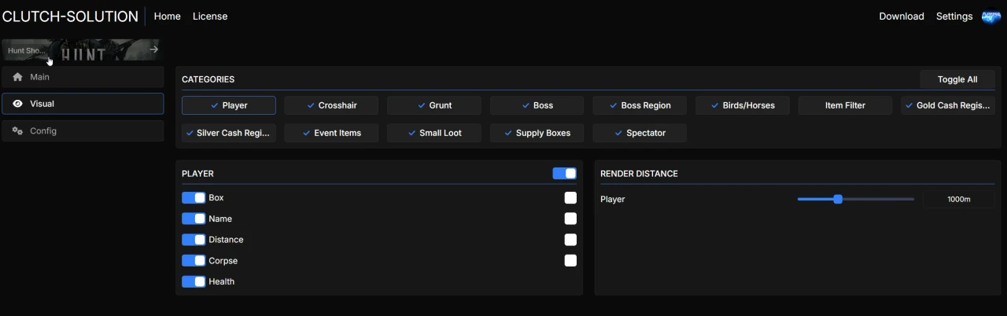The width and height of the screenshot is (1007, 316).
Task: Toggle the Supply Boxes category
Action: point(537,133)
